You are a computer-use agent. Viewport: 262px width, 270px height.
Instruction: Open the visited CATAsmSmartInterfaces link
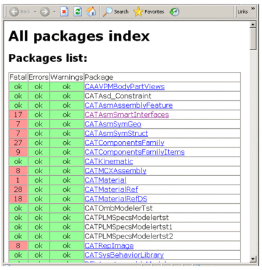[x=127, y=115]
